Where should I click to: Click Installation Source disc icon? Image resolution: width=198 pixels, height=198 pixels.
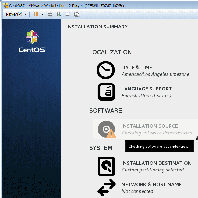click(x=106, y=129)
